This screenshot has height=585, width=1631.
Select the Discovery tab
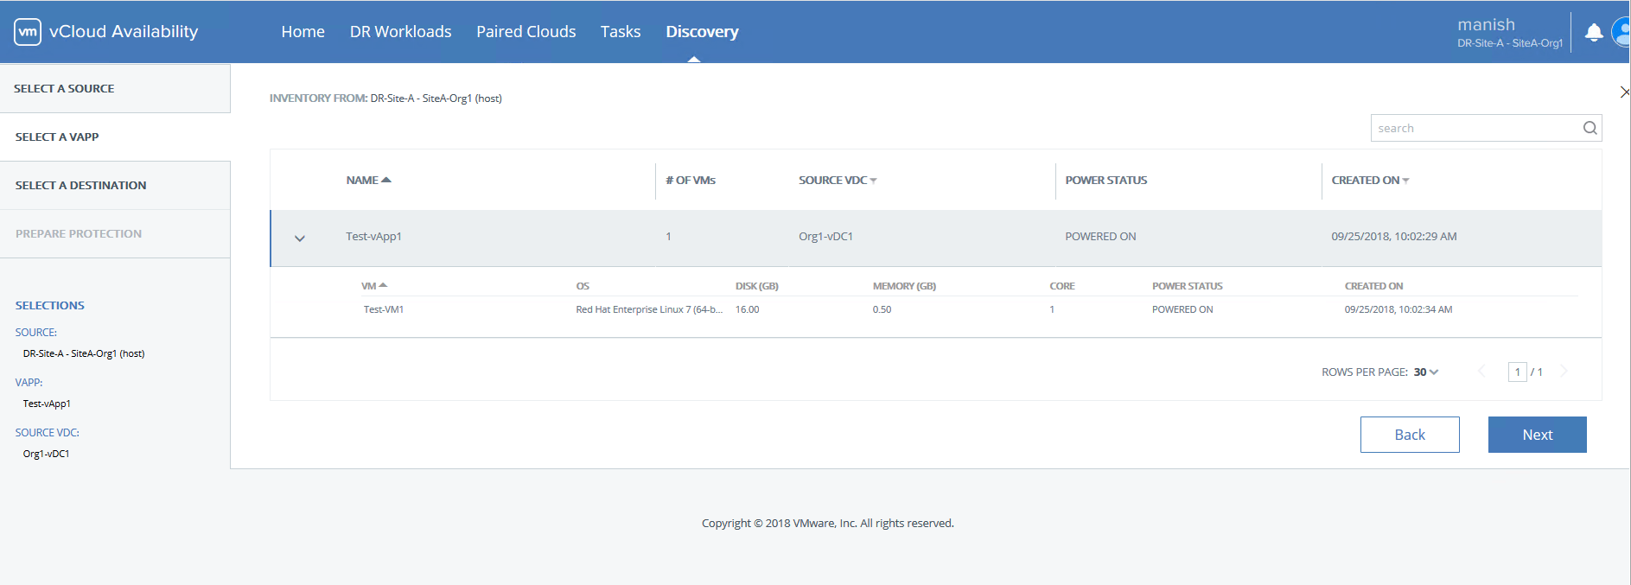point(702,32)
